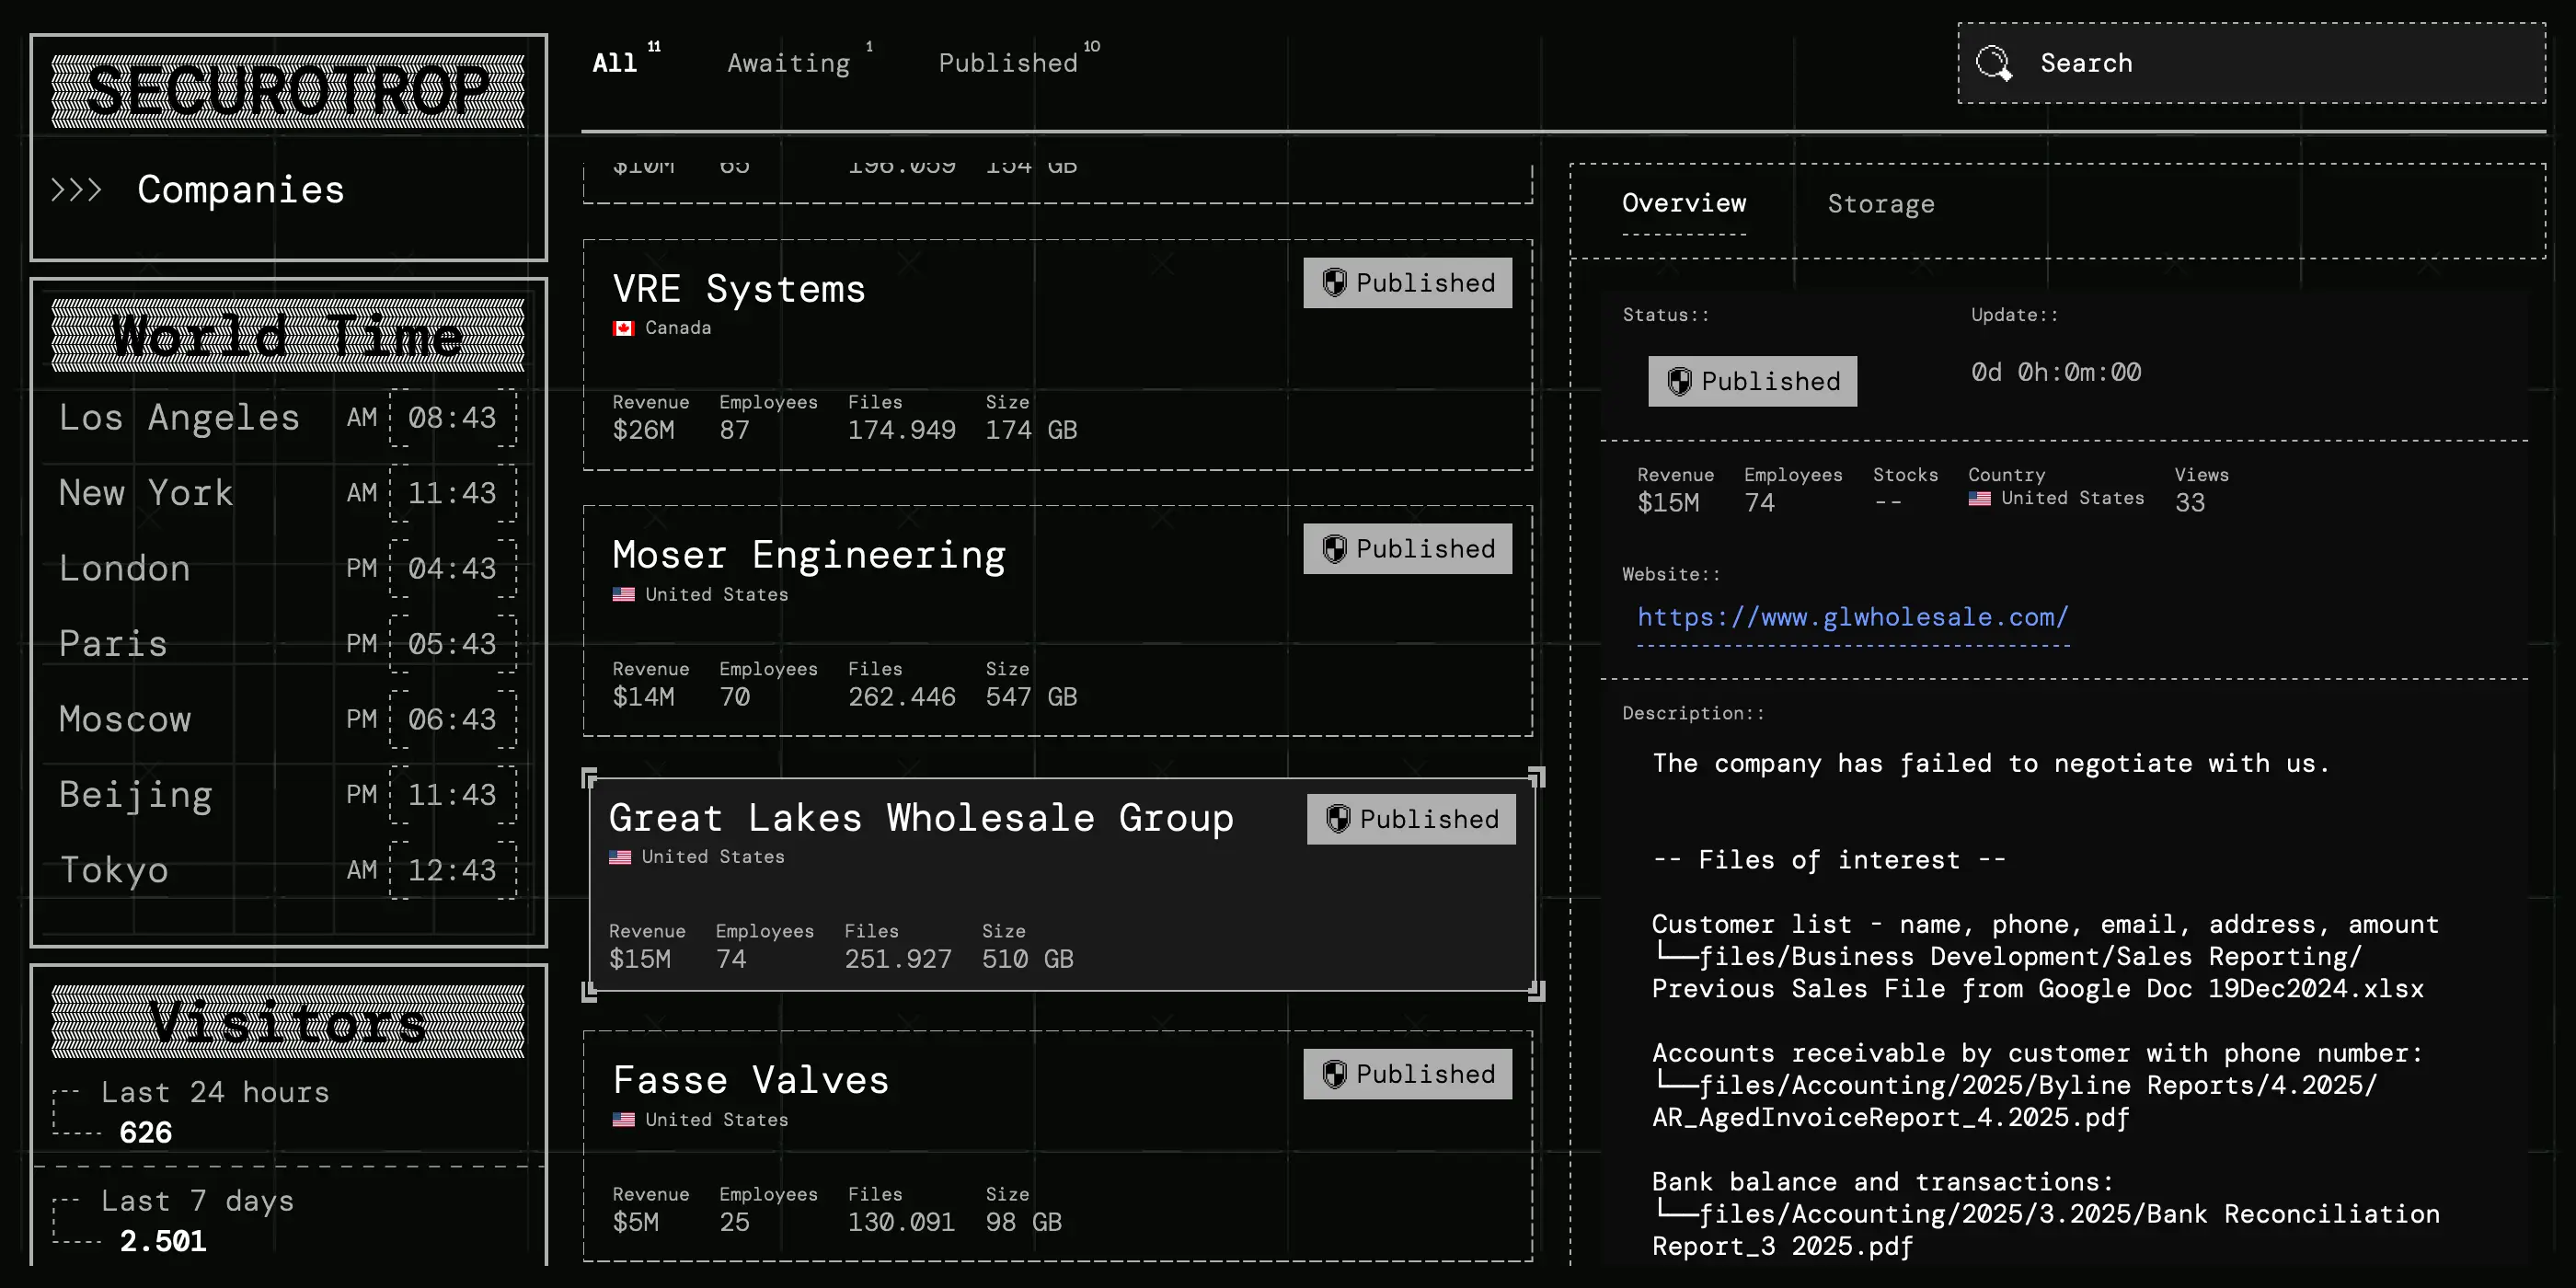The image size is (2576, 1288).
Task: Click shield icon in Overview status badge
Action: (x=1679, y=381)
